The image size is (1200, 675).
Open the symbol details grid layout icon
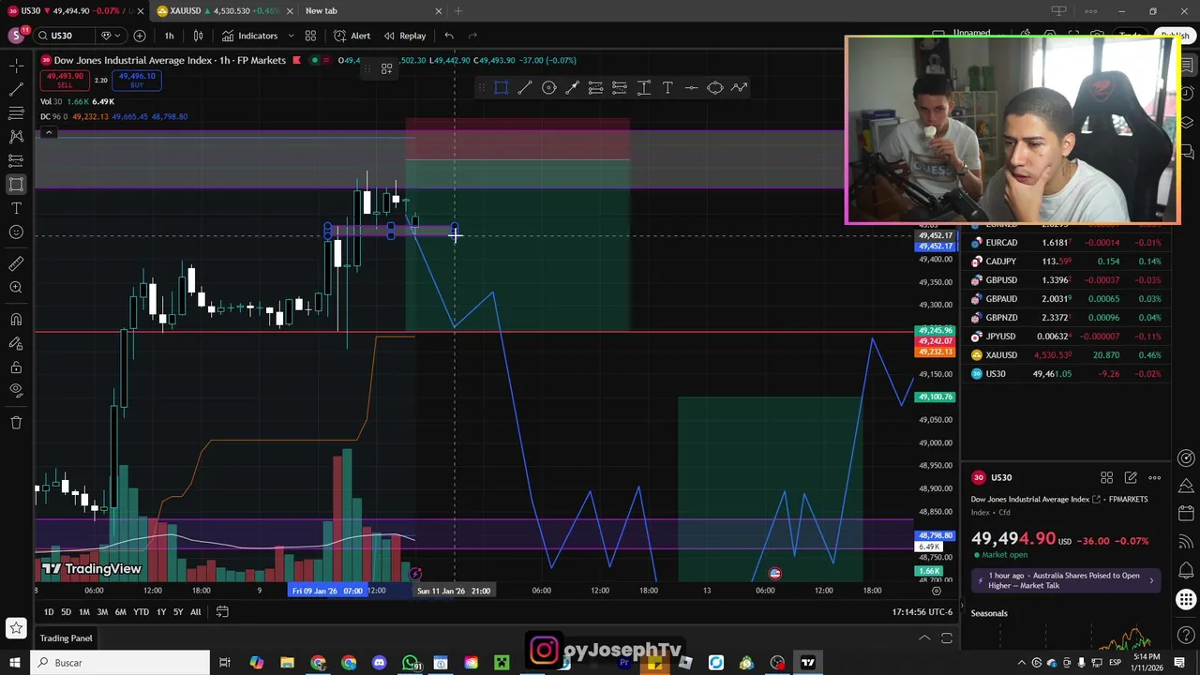tap(1106, 477)
